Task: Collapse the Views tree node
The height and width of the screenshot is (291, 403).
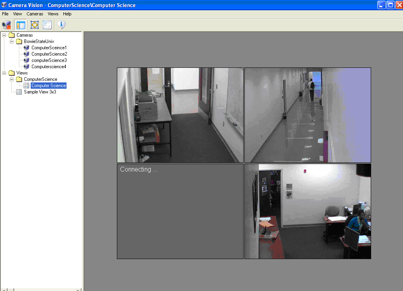Action: 4,73
